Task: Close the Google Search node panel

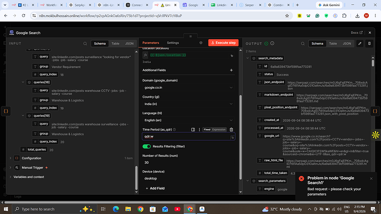Action: tap(370, 33)
